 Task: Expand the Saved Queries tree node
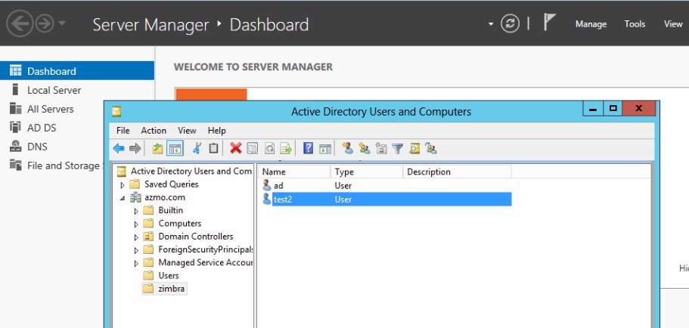point(123,184)
